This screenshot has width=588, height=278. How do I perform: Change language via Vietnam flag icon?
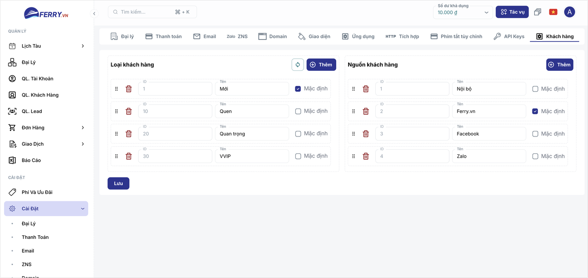tap(553, 12)
